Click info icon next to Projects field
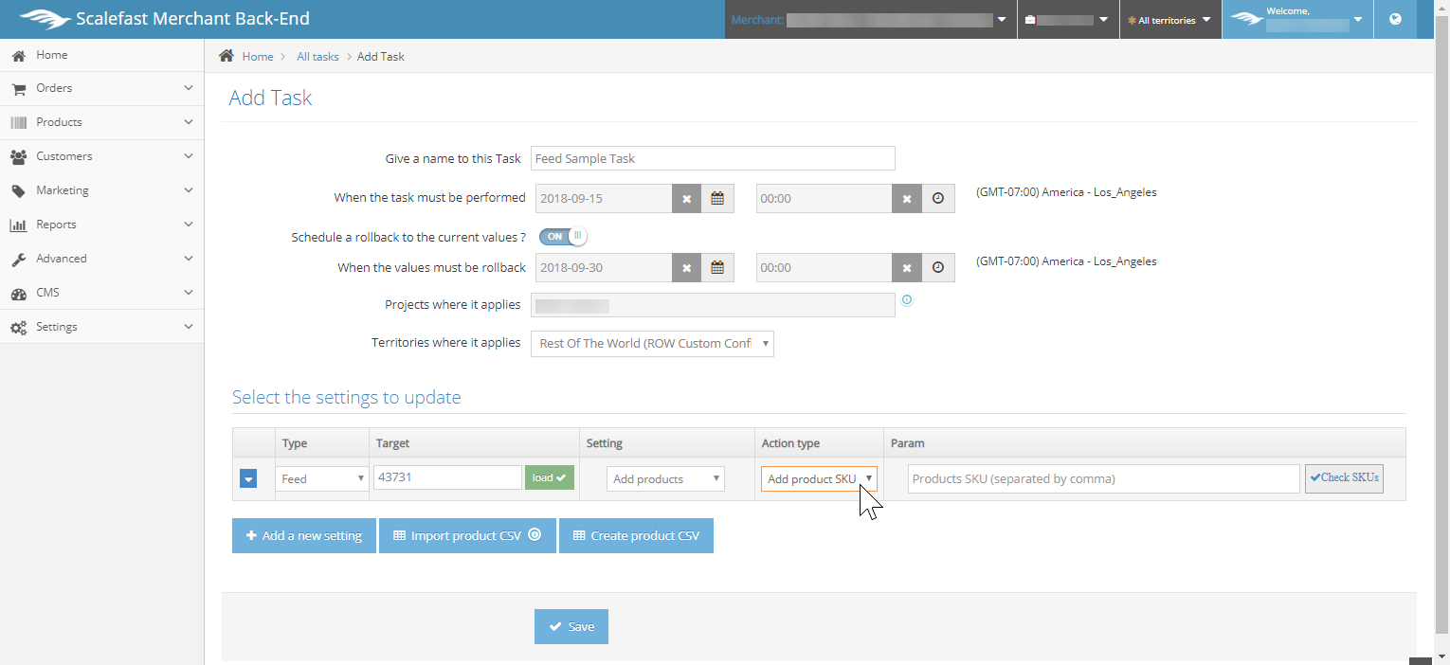 [907, 300]
